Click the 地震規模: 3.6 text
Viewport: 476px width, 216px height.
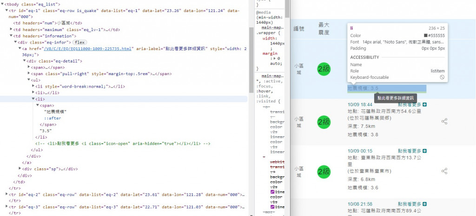[x=363, y=188]
